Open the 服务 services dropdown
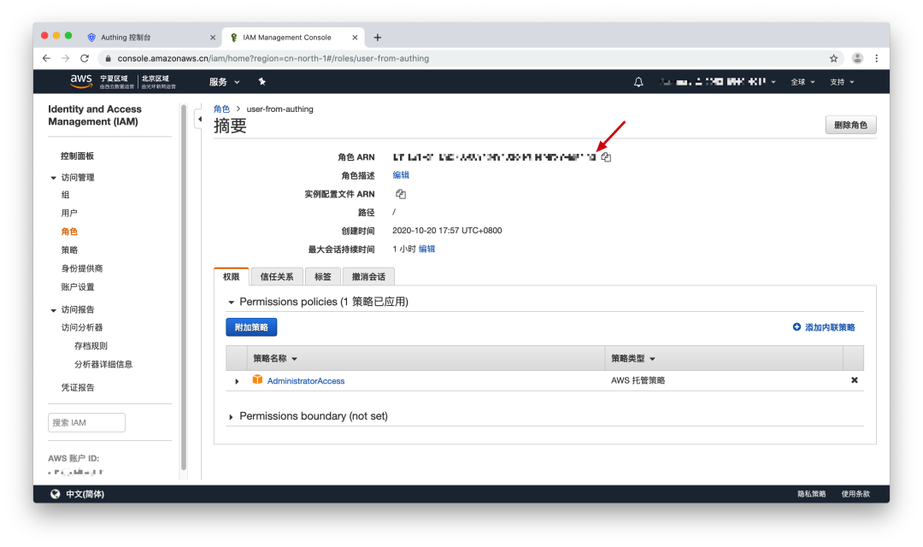923x547 pixels. pyautogui.click(x=224, y=82)
